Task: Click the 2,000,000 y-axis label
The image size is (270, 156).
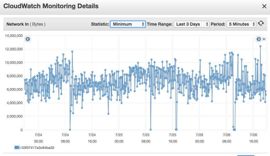Action: pyautogui.click(x=15, y=116)
